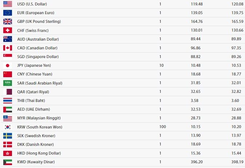Image resolution: width=245 pixels, height=168 pixels.
Task: Select the KWD selling rate 398.19
Action: 237,162
